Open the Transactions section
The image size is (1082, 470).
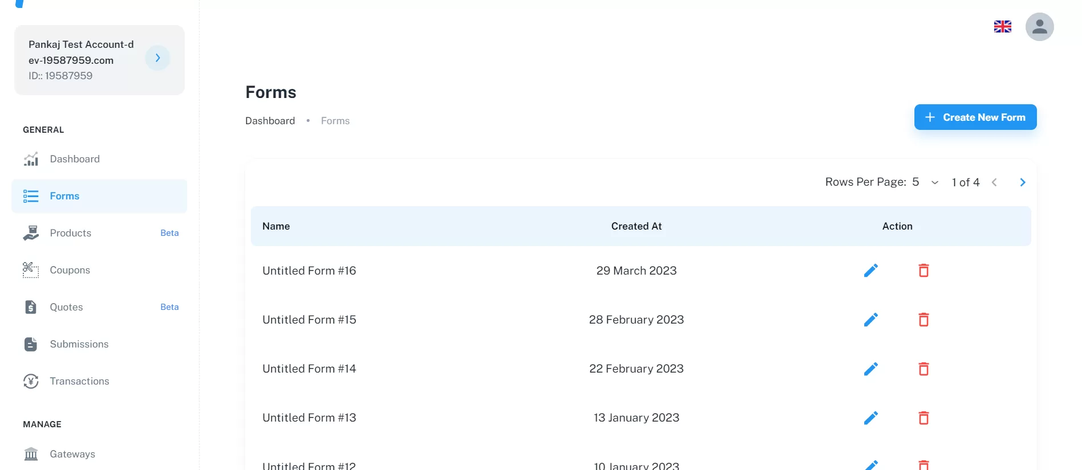coord(99,381)
